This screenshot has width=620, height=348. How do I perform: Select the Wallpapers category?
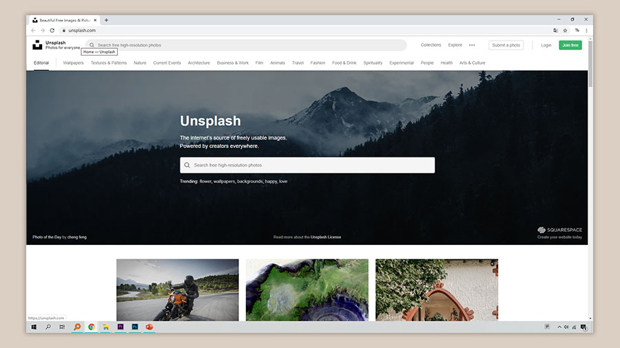(x=73, y=63)
